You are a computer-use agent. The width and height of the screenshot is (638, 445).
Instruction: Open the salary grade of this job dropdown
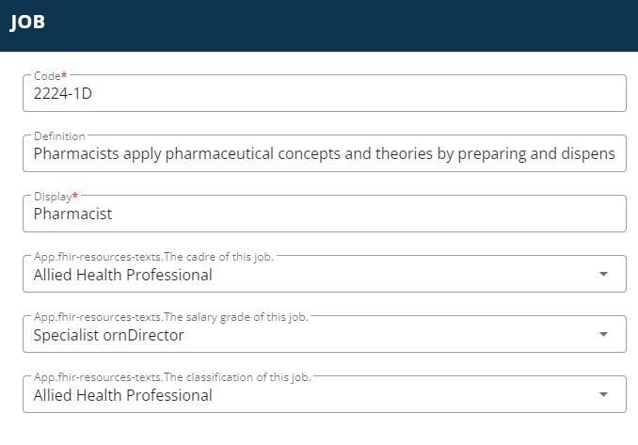coord(325,334)
